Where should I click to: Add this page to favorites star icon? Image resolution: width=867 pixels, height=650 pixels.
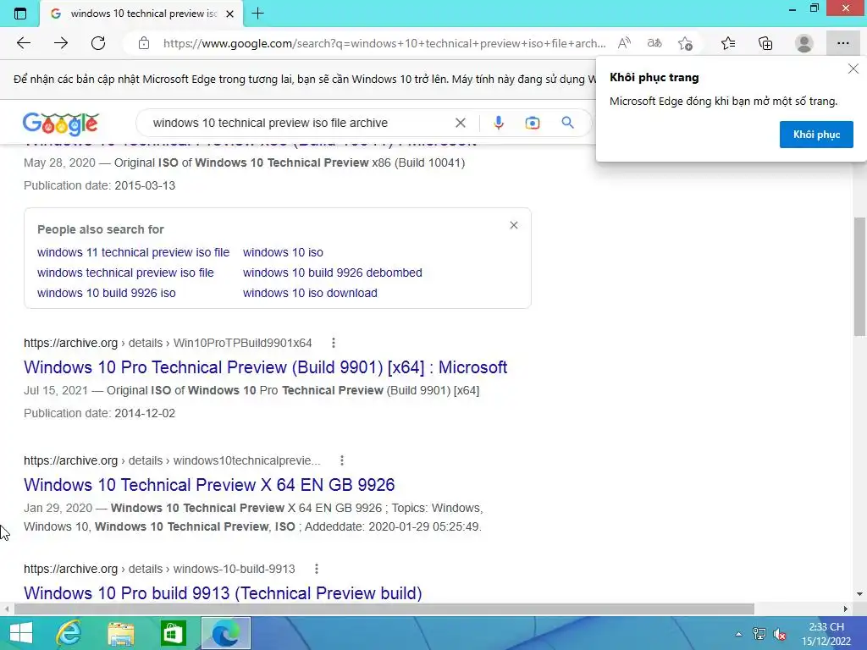pyautogui.click(x=686, y=43)
